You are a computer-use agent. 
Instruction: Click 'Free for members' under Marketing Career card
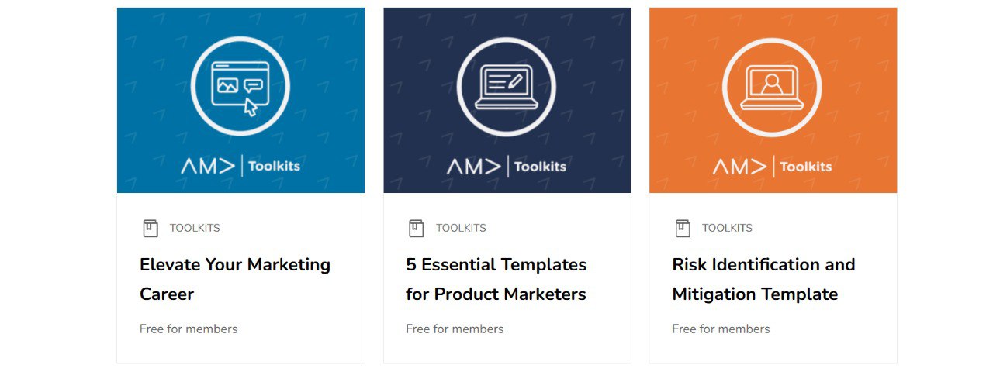[x=189, y=329]
